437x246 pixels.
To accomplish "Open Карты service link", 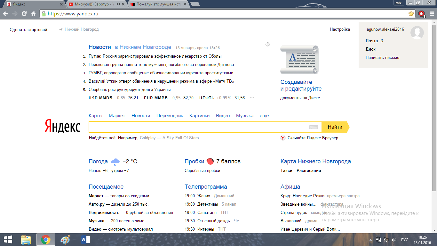I will point(96,116).
